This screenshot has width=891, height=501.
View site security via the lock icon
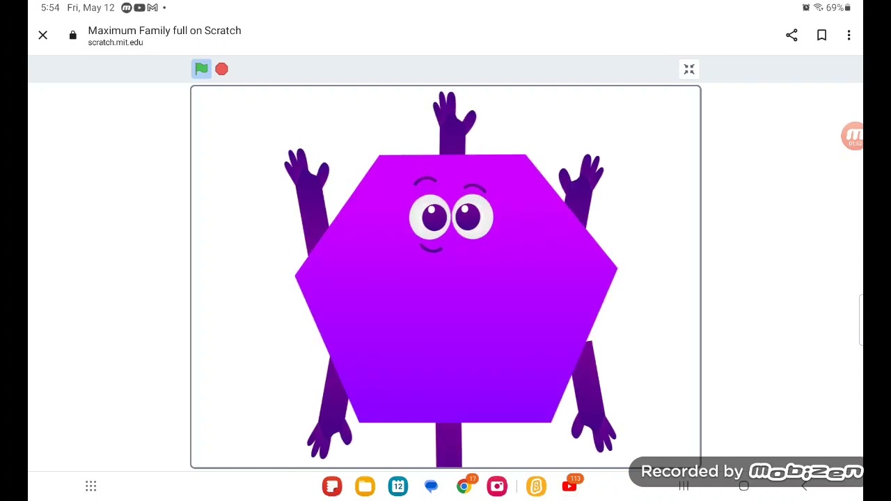pos(72,35)
